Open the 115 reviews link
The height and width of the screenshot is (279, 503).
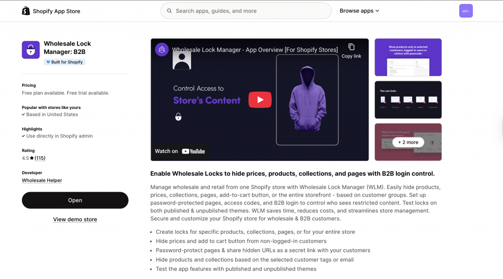[x=40, y=158]
